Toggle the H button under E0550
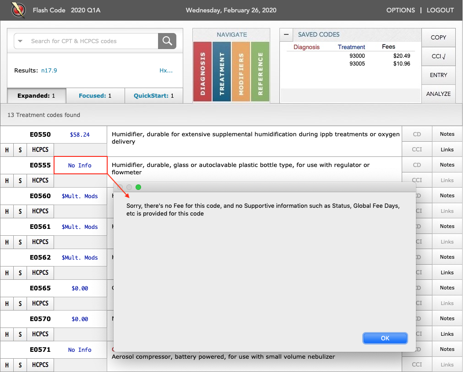 click(7, 150)
